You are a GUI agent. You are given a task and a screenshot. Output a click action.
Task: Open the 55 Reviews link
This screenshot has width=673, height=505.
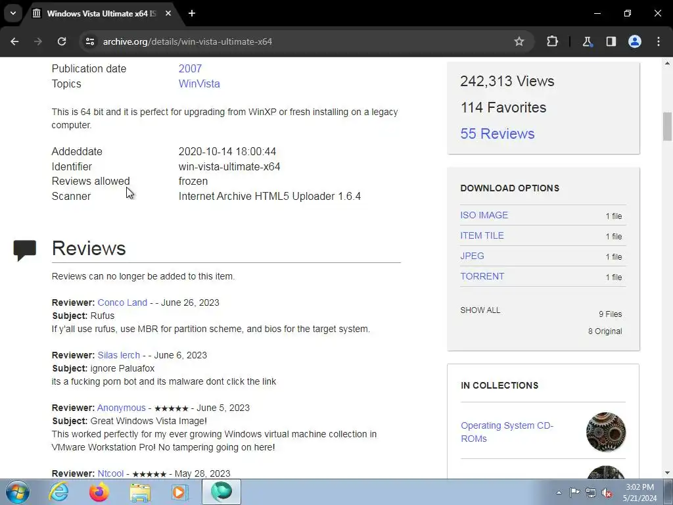click(x=498, y=133)
